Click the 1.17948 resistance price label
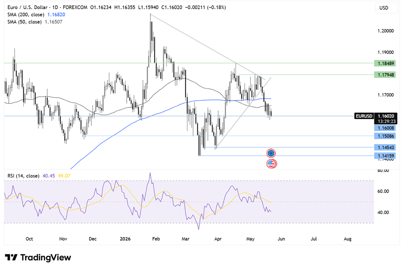Viewport: 404px width, 270px height. [386, 75]
